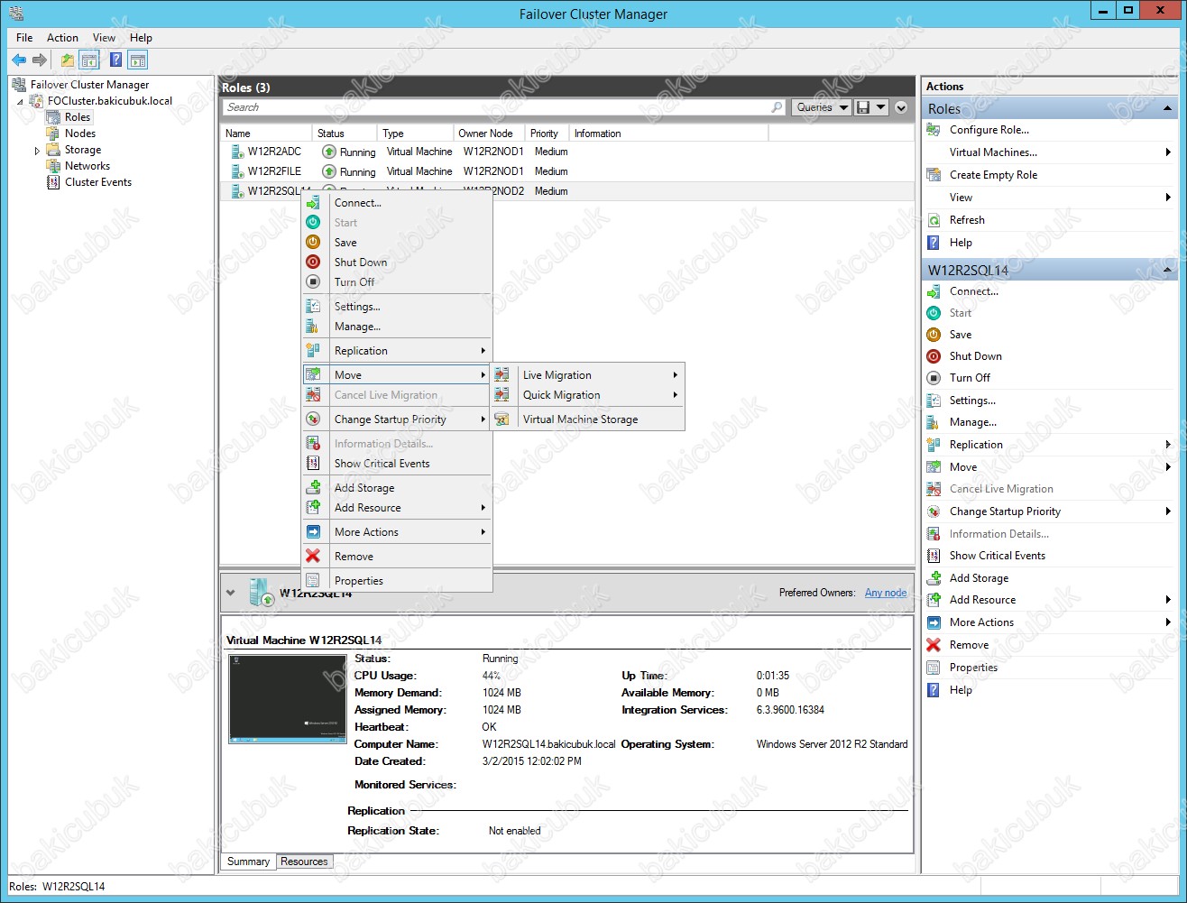Click the Forward arrow toolbar icon

(40, 60)
